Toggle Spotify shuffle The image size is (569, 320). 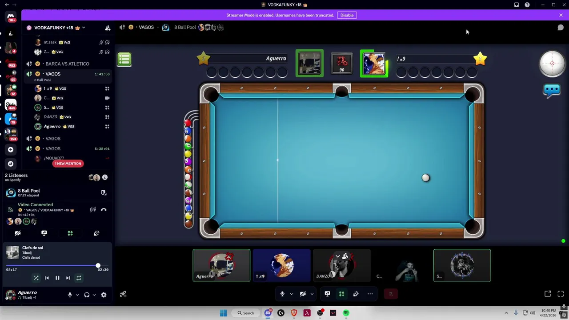[x=36, y=278]
